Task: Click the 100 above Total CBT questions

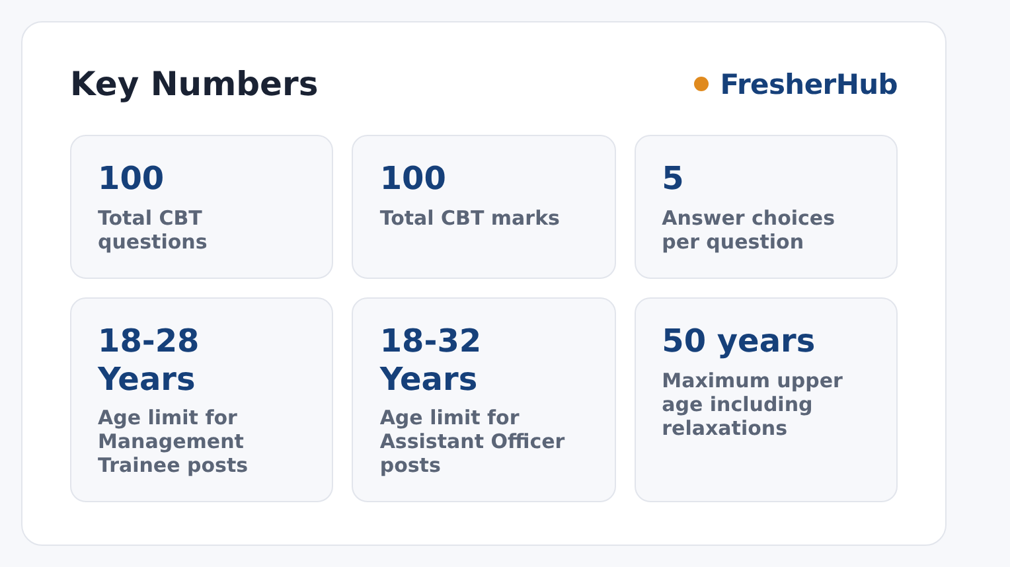Action: (x=131, y=178)
